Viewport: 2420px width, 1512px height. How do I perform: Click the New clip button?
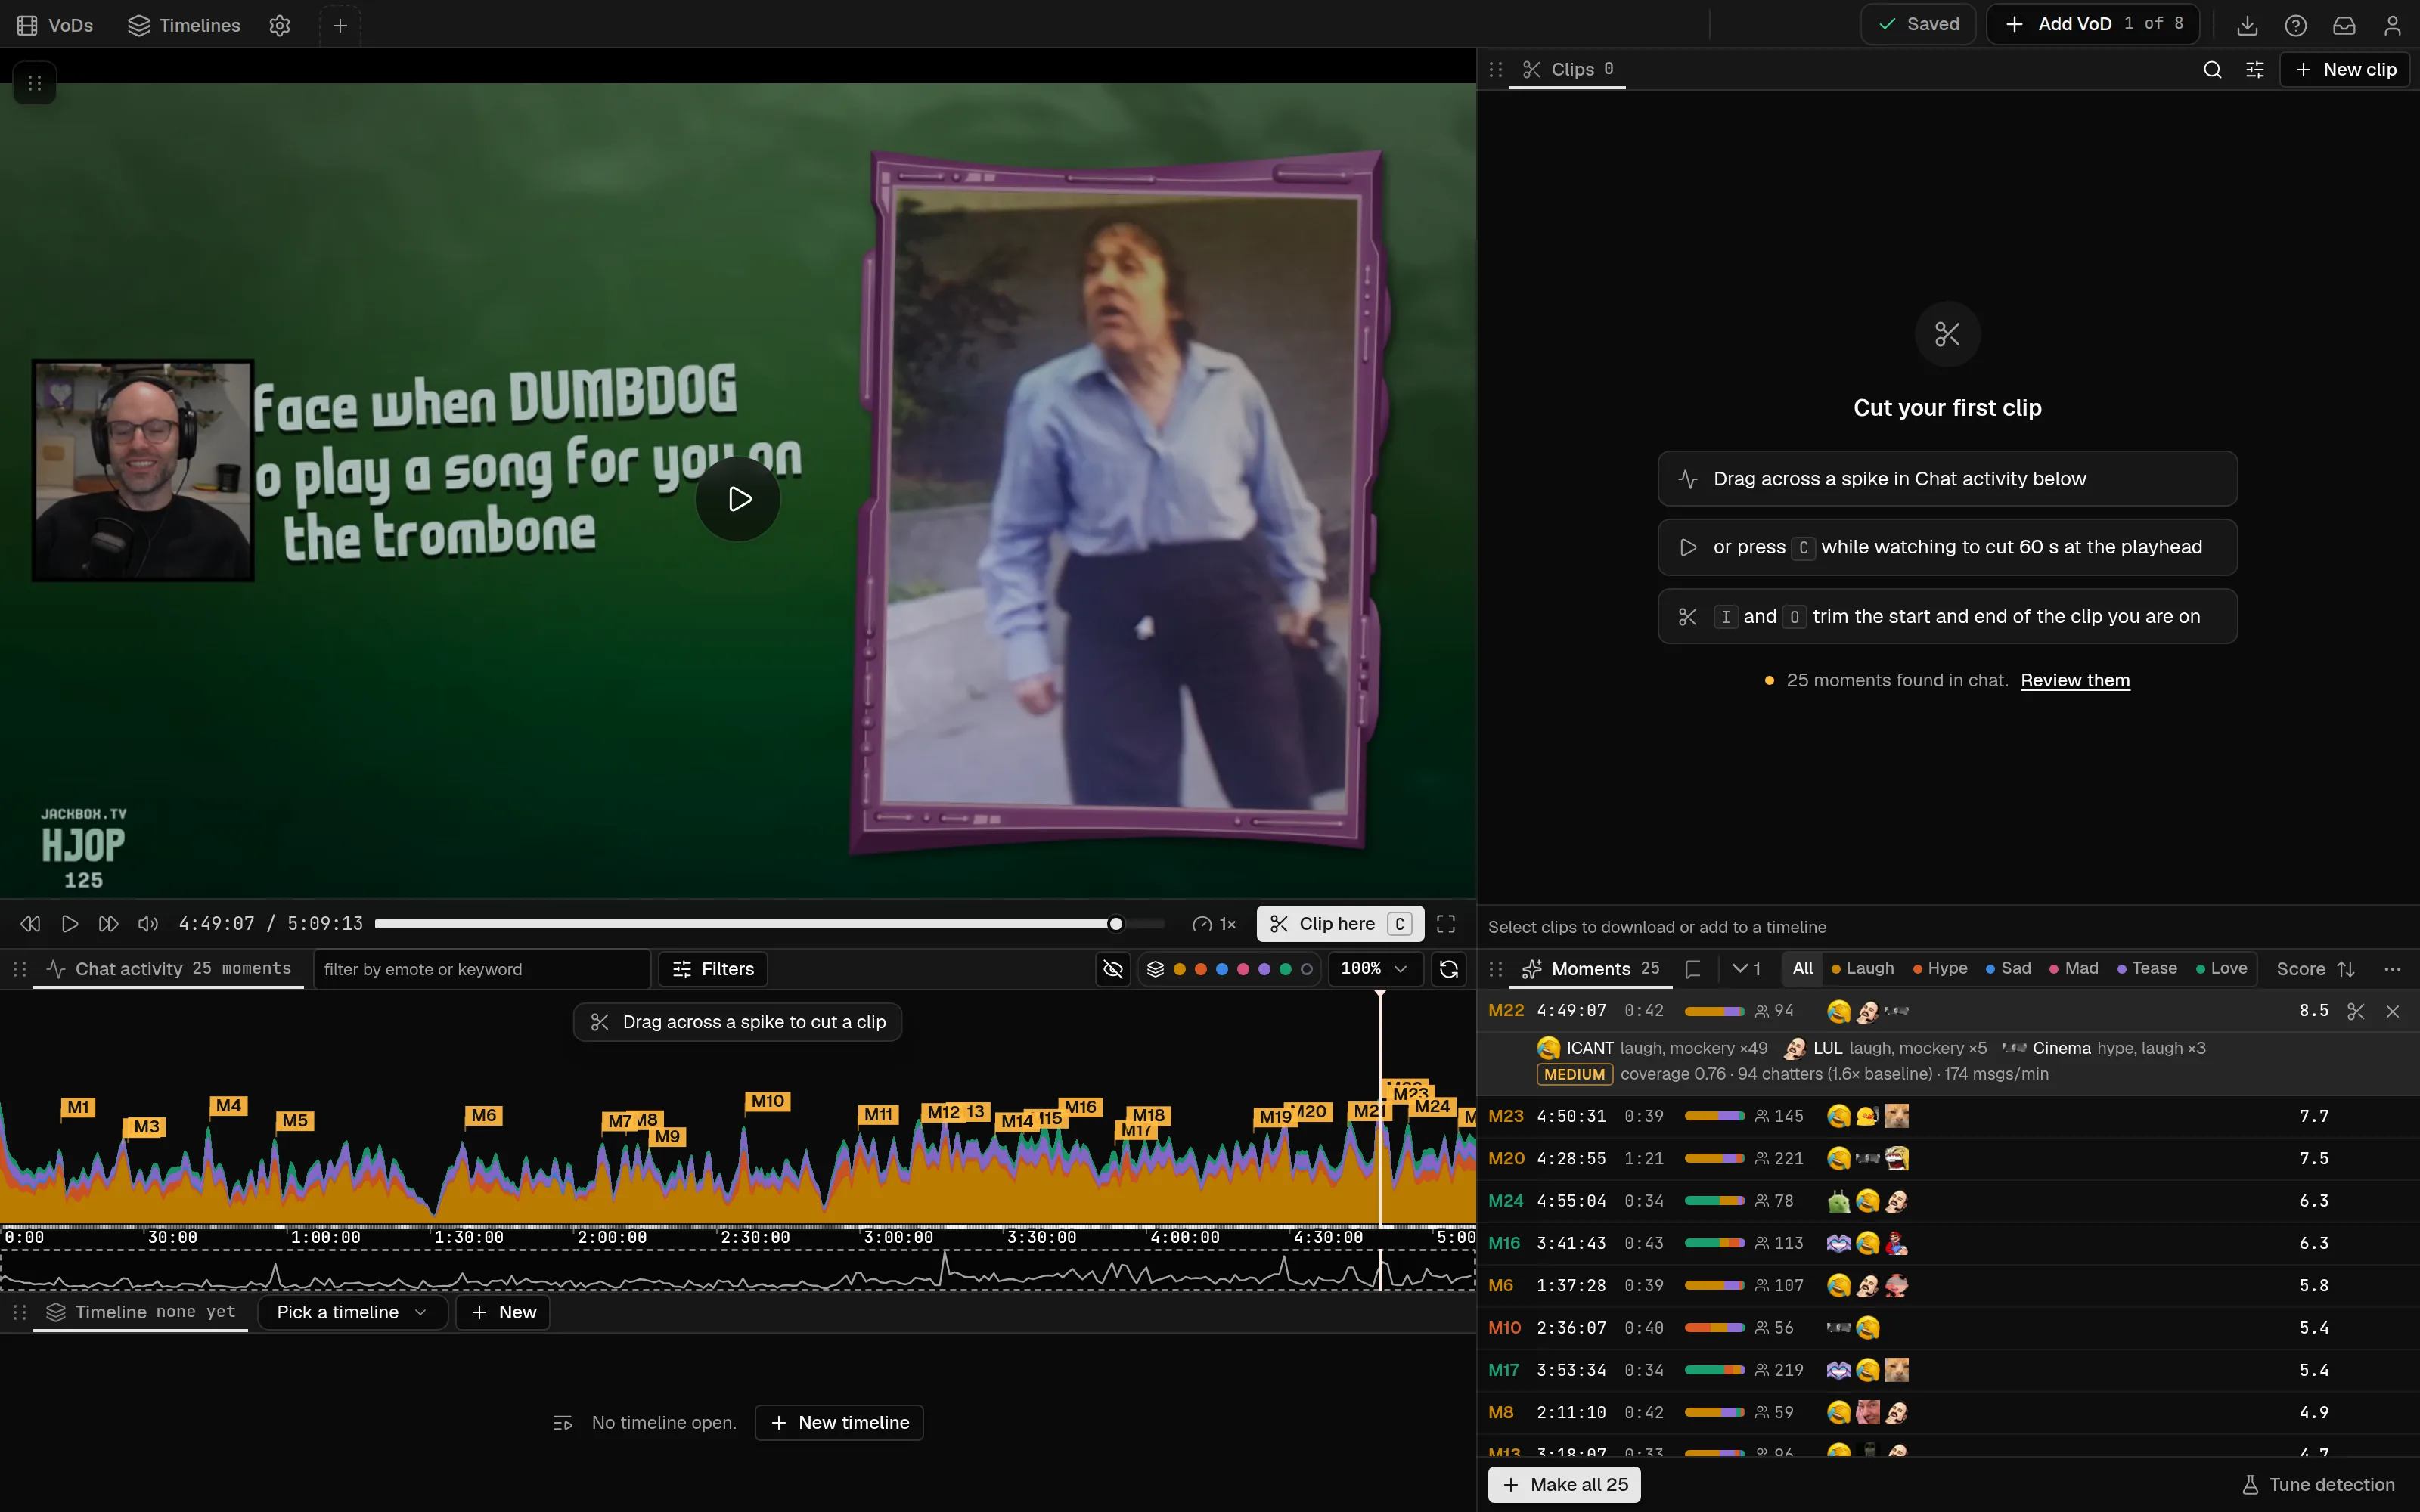(x=2345, y=69)
